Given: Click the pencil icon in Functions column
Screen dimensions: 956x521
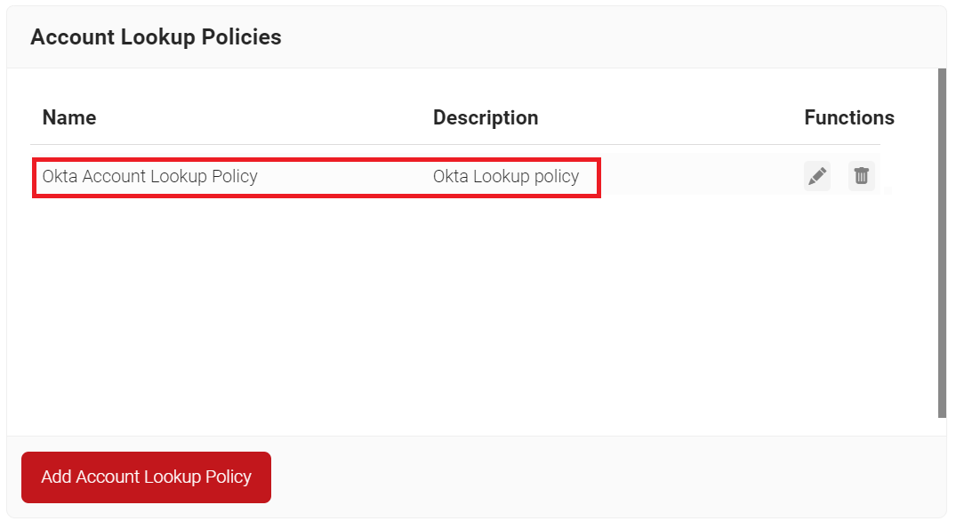Looking at the screenshot, I should click(x=816, y=176).
